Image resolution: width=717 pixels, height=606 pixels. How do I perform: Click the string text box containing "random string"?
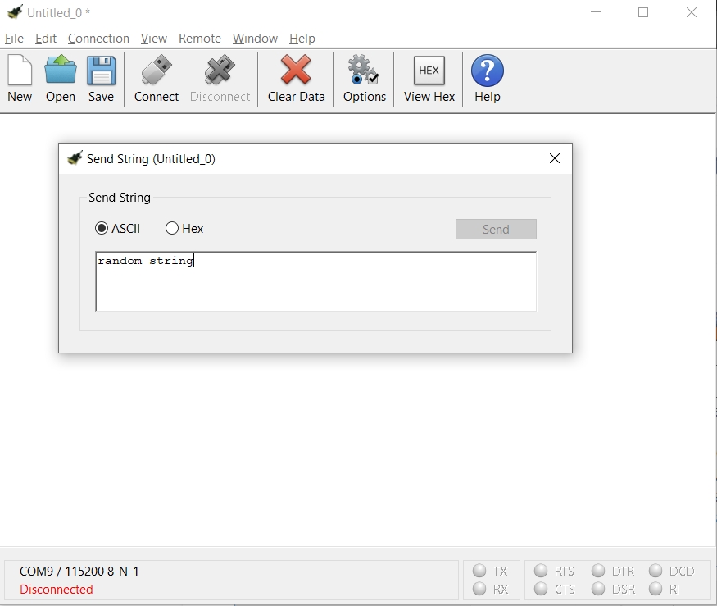[315, 281]
